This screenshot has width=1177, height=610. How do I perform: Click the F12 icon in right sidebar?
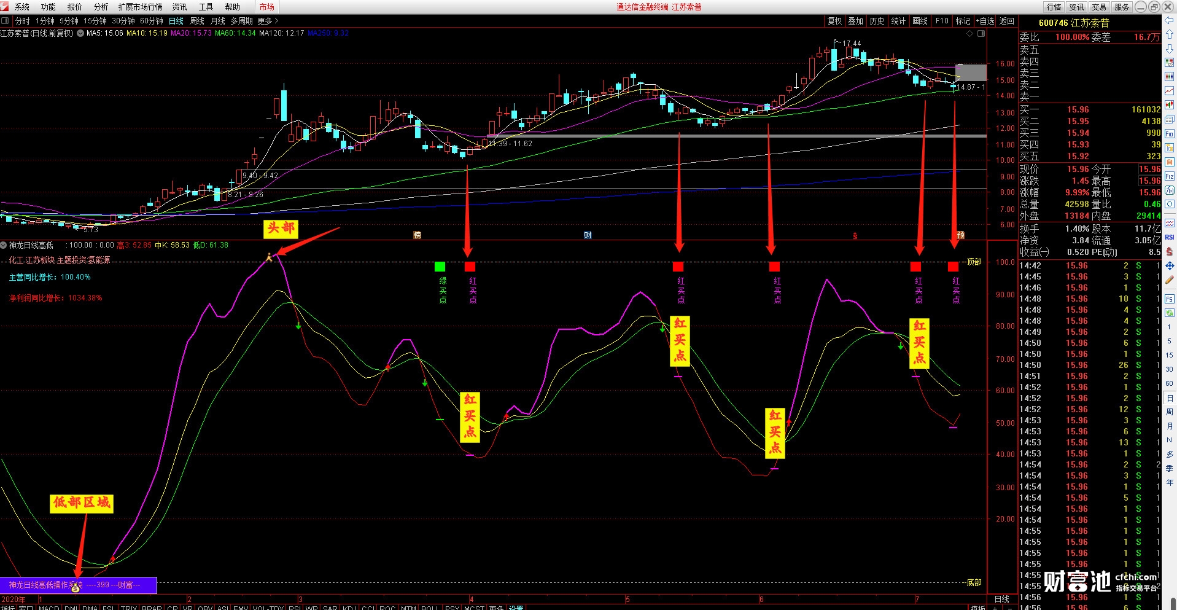[x=1169, y=176]
